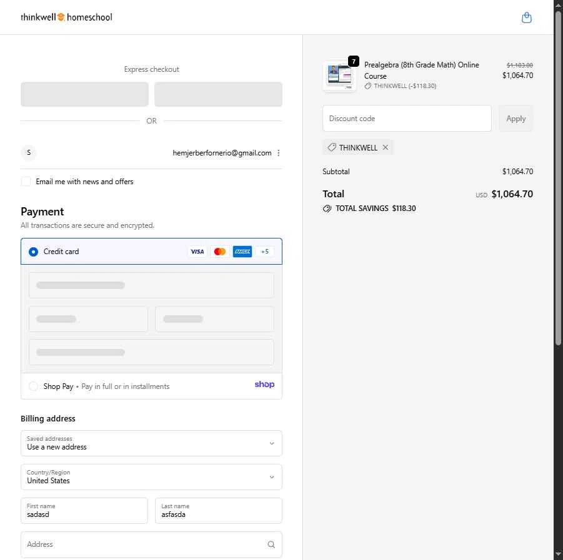Click the Prealgebra course thumbnail
Screen dimensions: 563x560
(x=339, y=76)
